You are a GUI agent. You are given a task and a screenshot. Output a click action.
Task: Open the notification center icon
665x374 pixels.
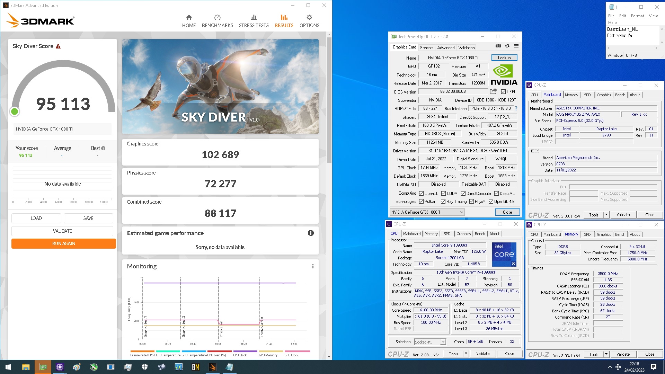pyautogui.click(x=654, y=367)
